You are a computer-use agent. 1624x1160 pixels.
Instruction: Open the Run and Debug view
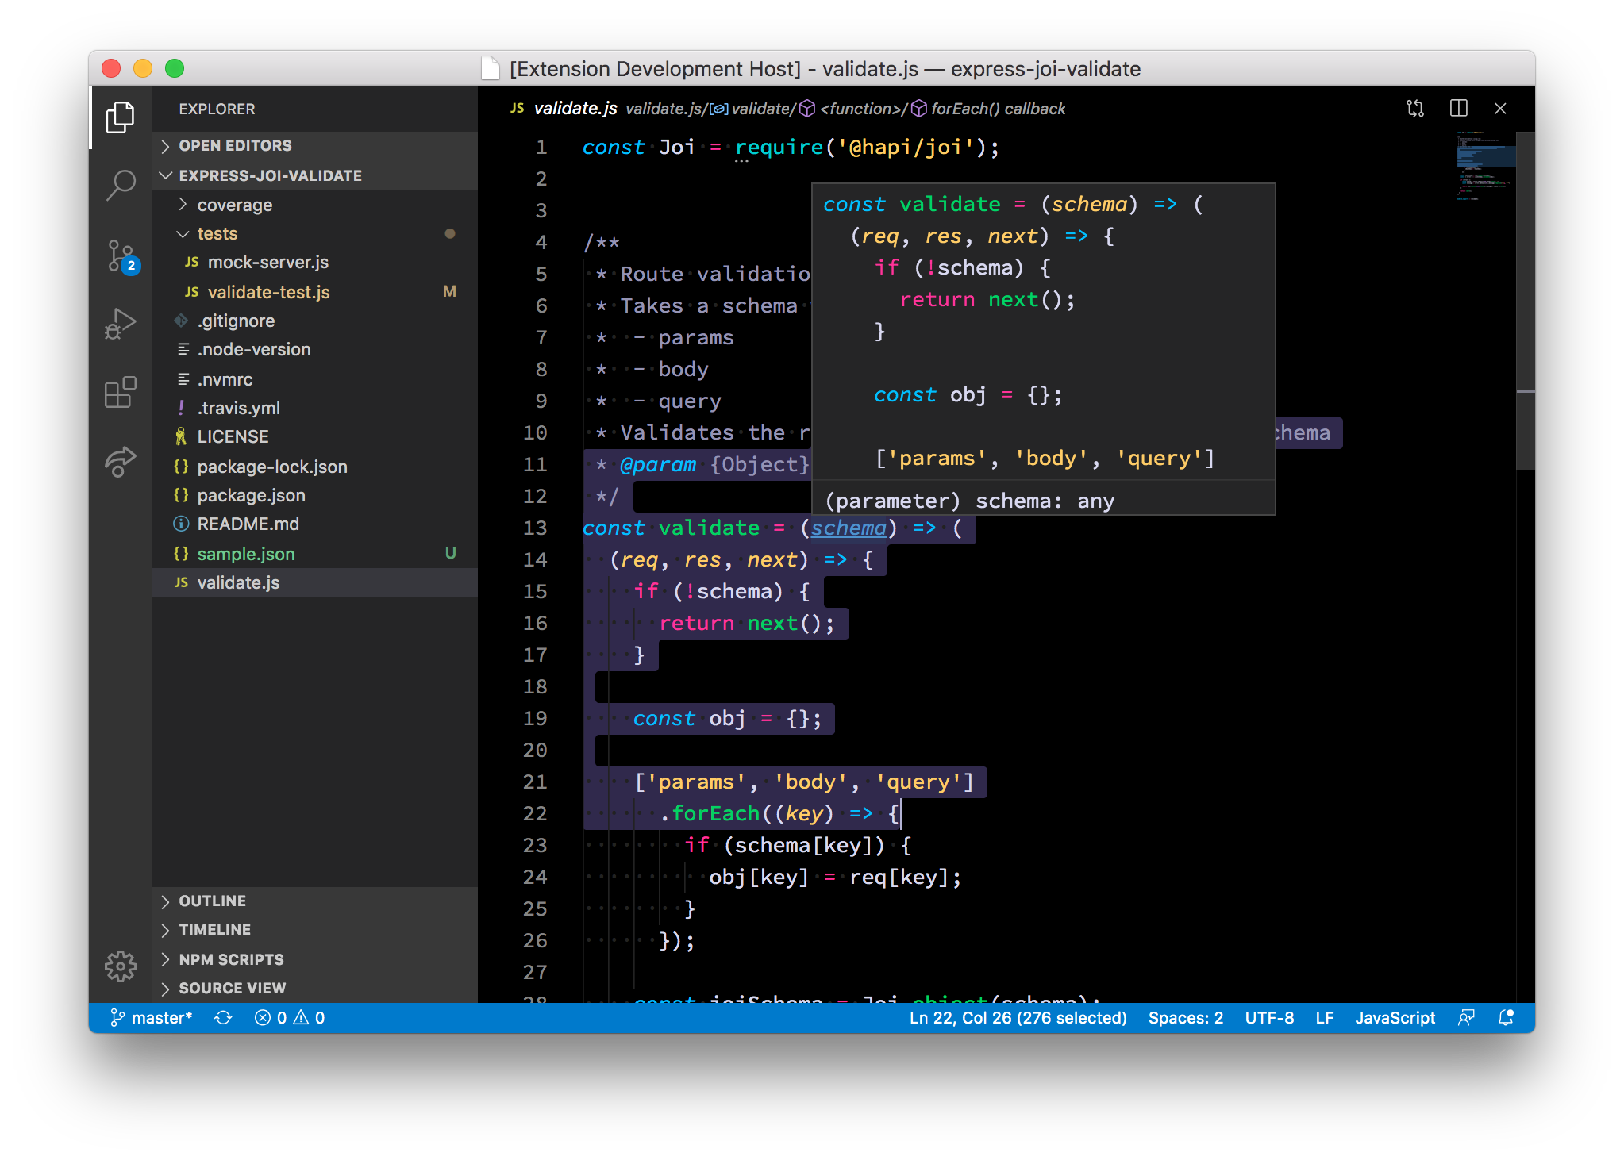pyautogui.click(x=121, y=324)
